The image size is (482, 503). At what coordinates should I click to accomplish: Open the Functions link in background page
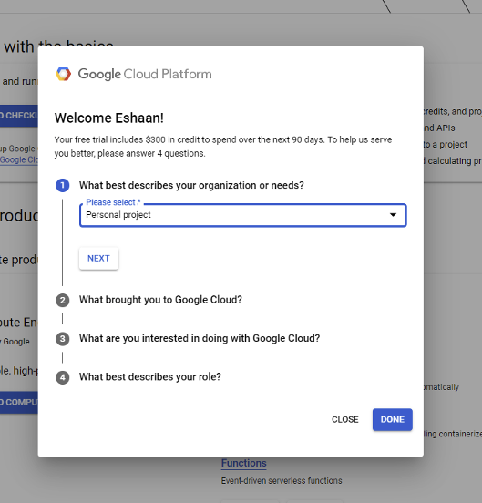pyautogui.click(x=243, y=463)
